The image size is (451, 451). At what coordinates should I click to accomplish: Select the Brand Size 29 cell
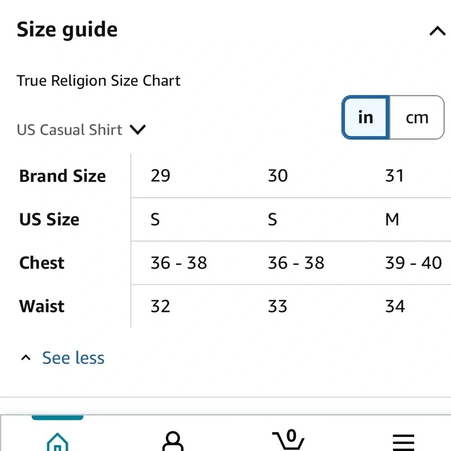(161, 175)
